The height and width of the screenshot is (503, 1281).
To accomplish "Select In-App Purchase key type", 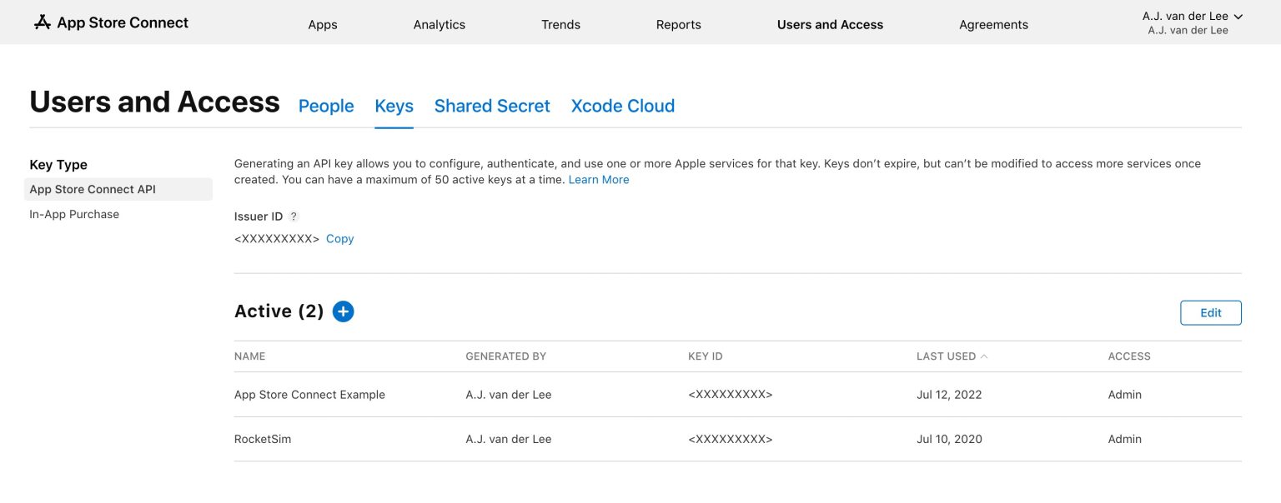I will (x=74, y=214).
